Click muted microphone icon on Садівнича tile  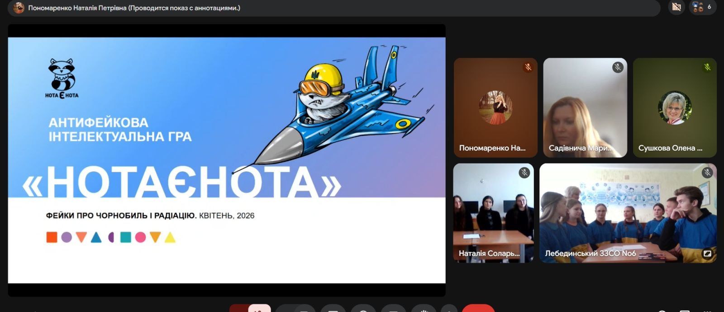tap(618, 67)
